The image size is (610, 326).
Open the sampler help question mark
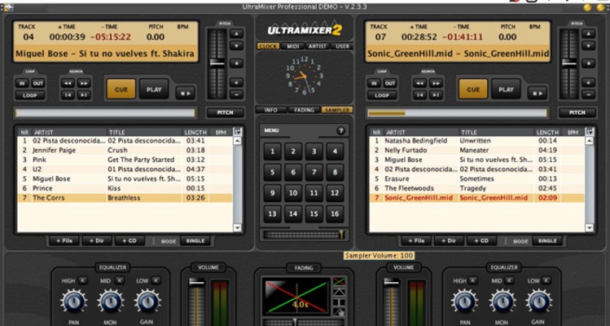[x=340, y=131]
